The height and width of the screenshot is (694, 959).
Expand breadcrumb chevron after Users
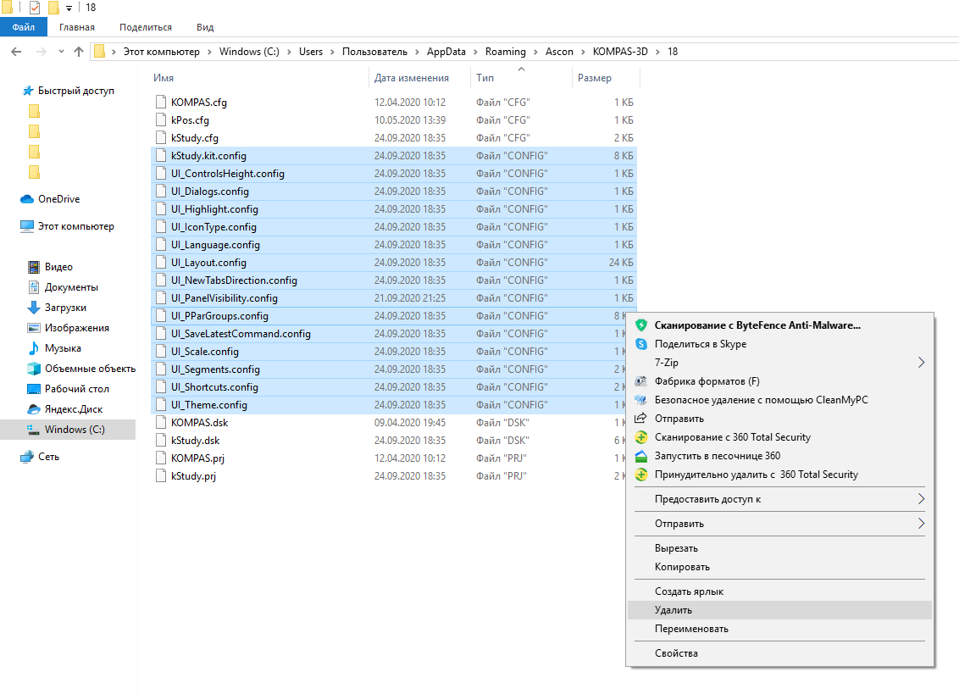332,52
